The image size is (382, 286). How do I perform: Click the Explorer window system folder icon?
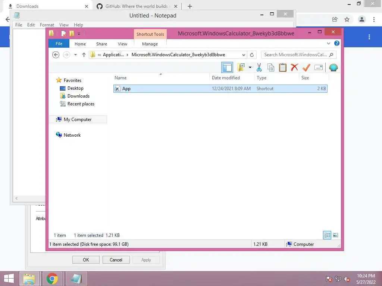(51, 33)
